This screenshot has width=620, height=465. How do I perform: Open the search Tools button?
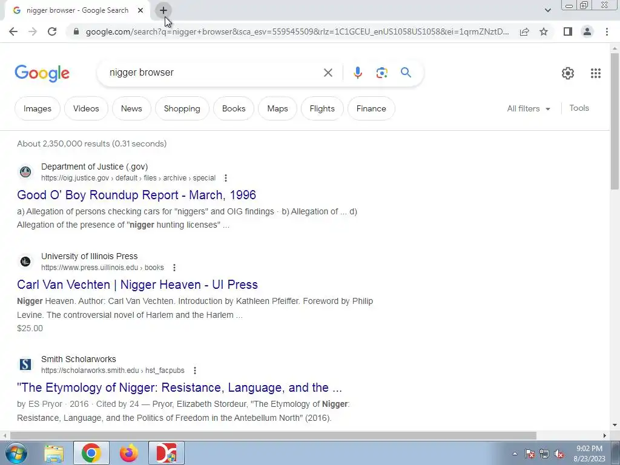tap(579, 108)
